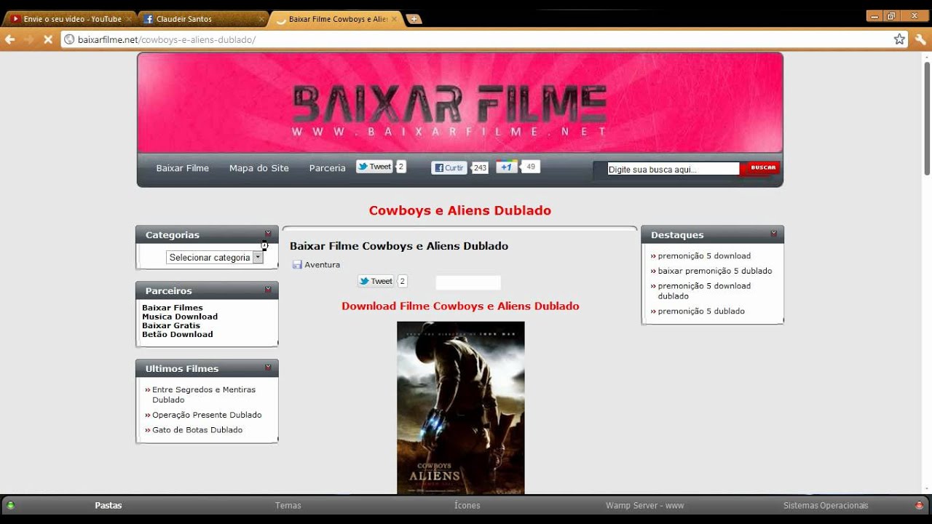932x524 pixels.
Task: Click the Facebook Curtir button
Action: 449,167
